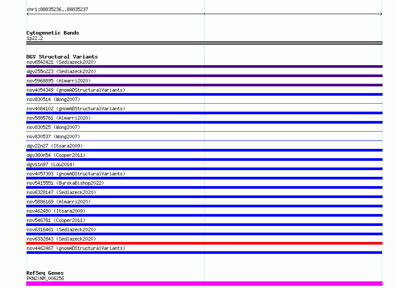Open variant dgv22n27 (Itsara2009) label
This screenshot has width=395, height=288.
pos(55,146)
